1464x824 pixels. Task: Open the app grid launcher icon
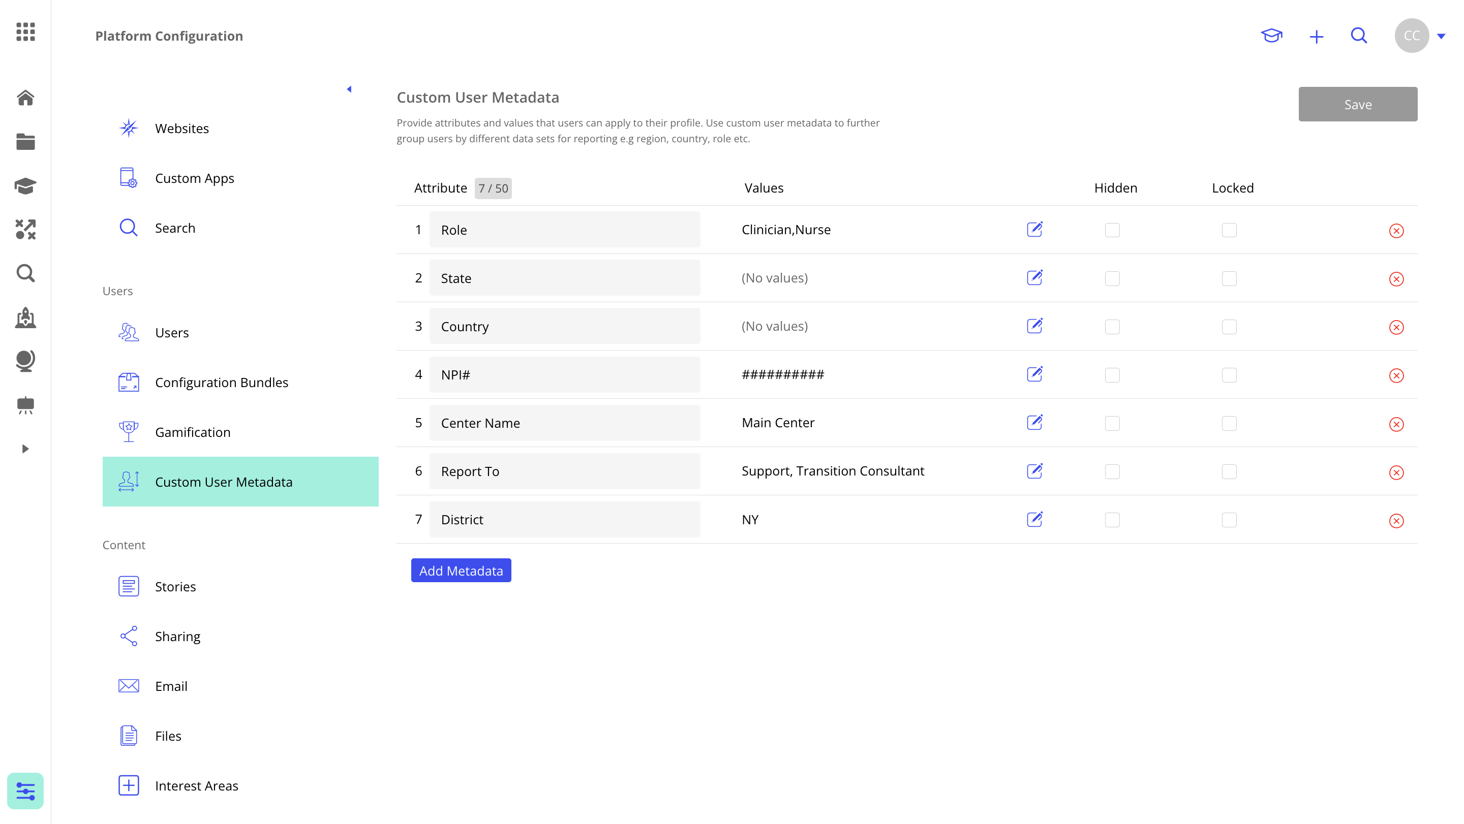25,32
